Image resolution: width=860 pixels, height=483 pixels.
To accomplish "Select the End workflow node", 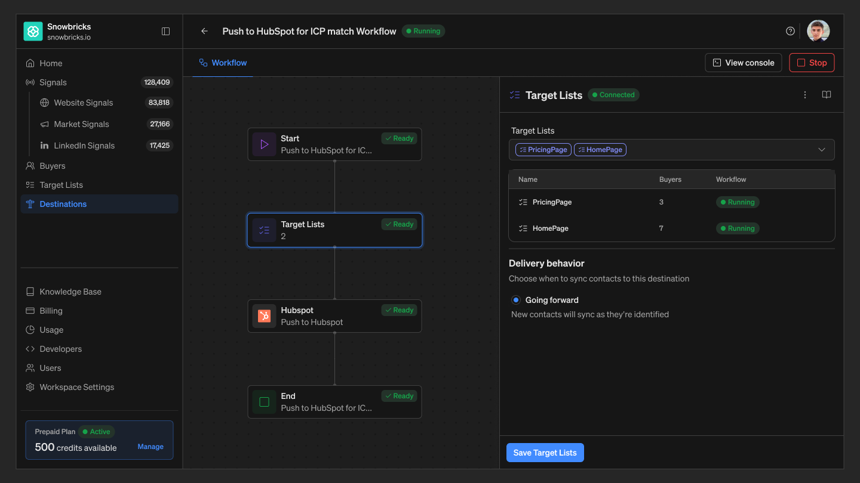I will [334, 402].
